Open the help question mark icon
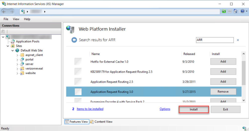249x131 pixels. click(242, 11)
